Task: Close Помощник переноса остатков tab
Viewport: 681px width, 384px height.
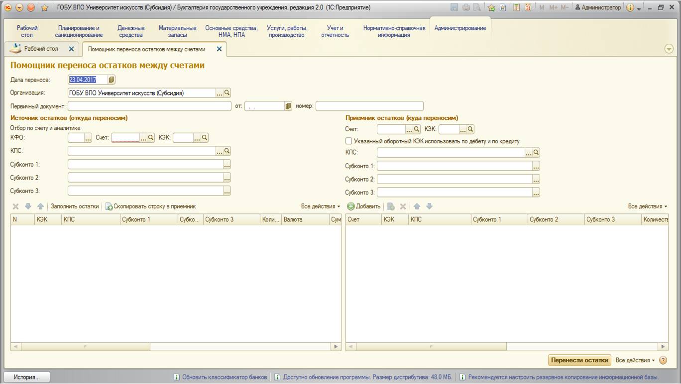Action: click(219, 49)
